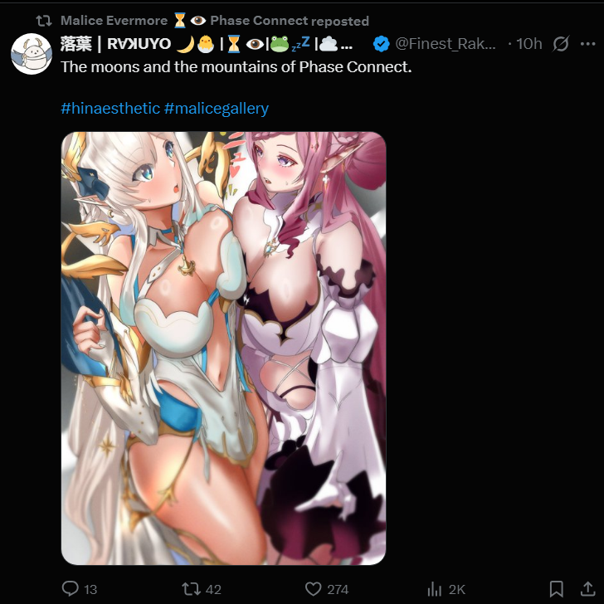Bookmark this post
The height and width of the screenshot is (604, 604).
pos(556,589)
